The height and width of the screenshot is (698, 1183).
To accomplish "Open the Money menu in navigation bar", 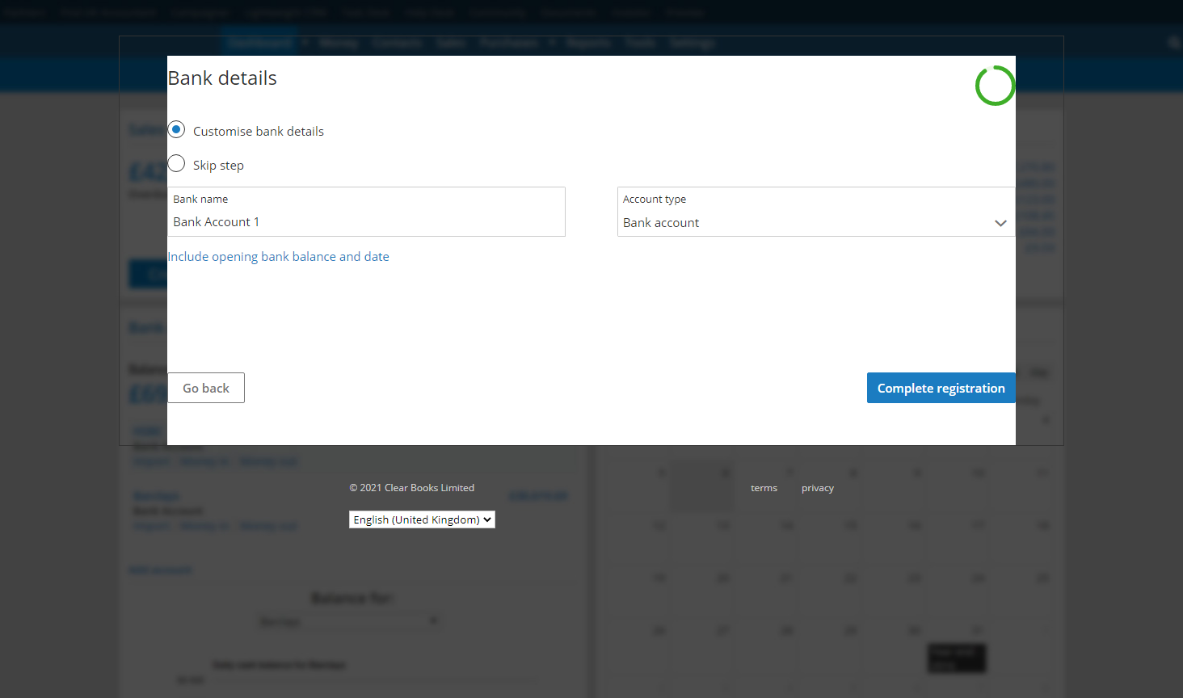I will (x=338, y=43).
